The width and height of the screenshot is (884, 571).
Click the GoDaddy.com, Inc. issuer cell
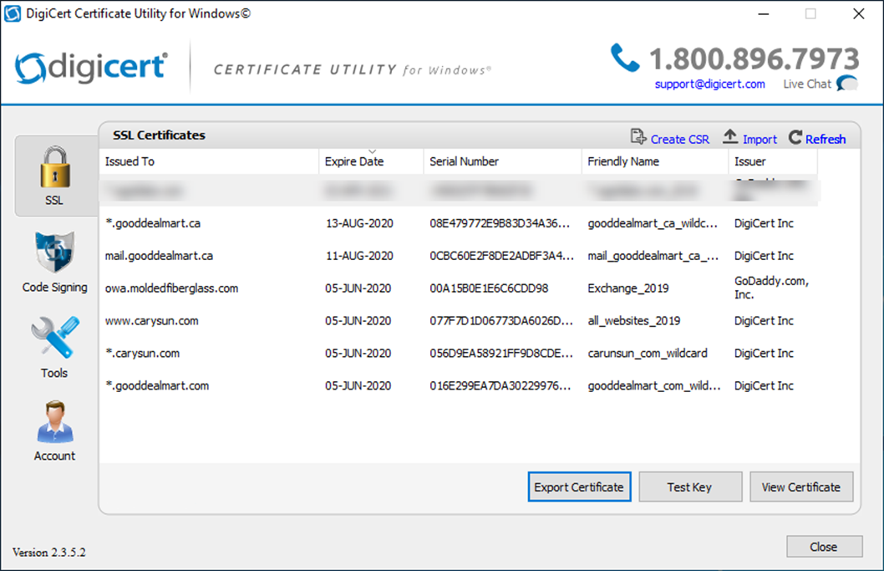tap(771, 288)
